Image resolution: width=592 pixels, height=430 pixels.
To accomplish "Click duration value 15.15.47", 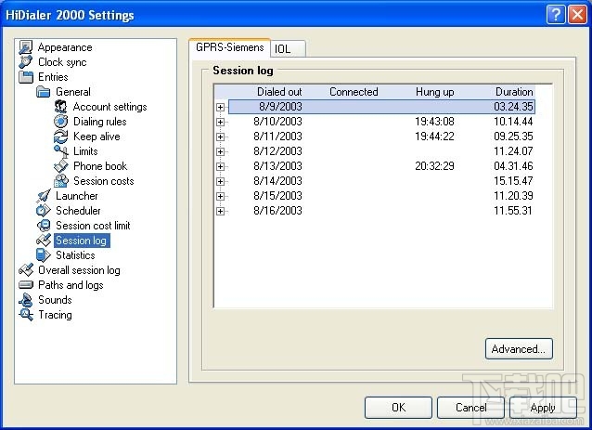I will click(x=513, y=181).
